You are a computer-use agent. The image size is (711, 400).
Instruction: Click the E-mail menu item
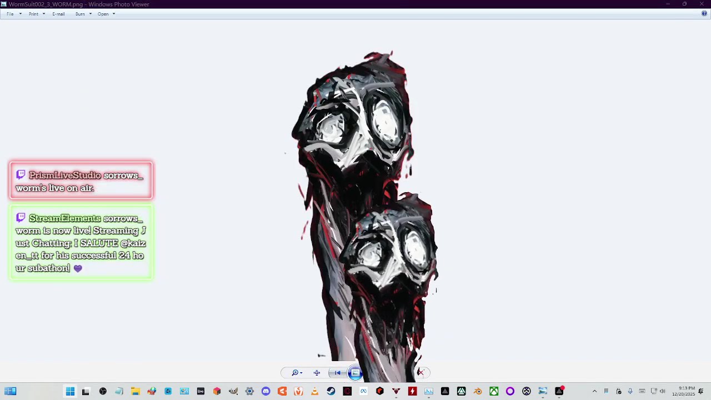[x=58, y=14]
